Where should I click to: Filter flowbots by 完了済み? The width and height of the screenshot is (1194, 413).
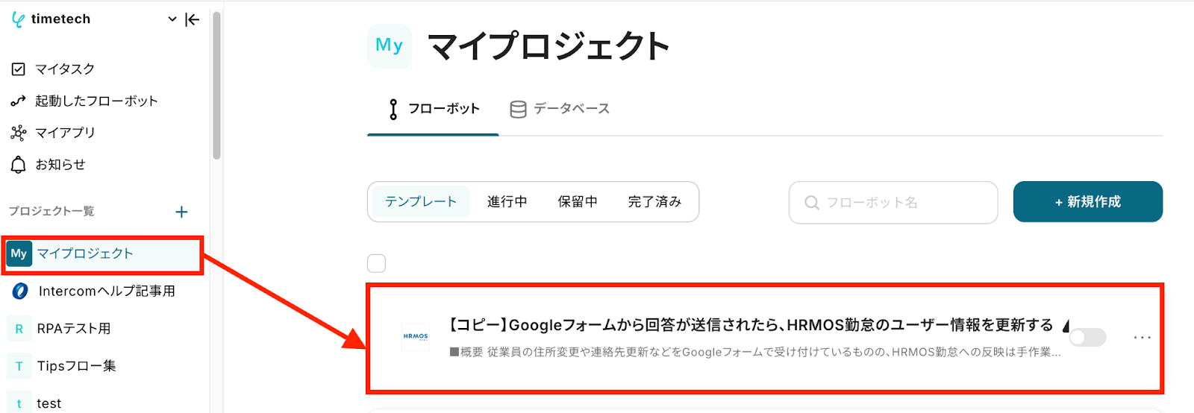coord(654,202)
